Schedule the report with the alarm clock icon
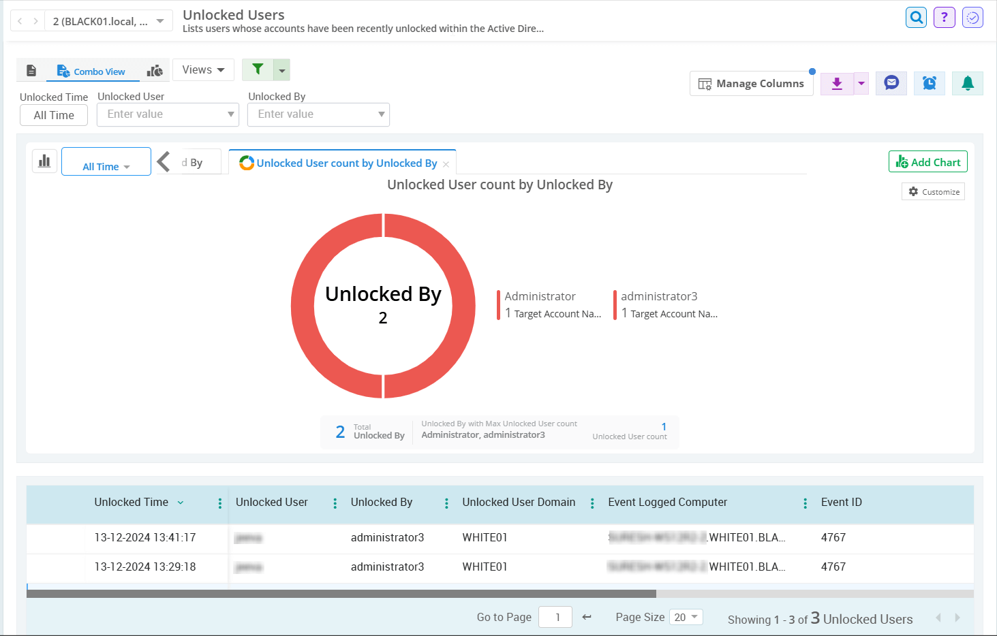Screen dimensions: 997x636 [x=930, y=82]
